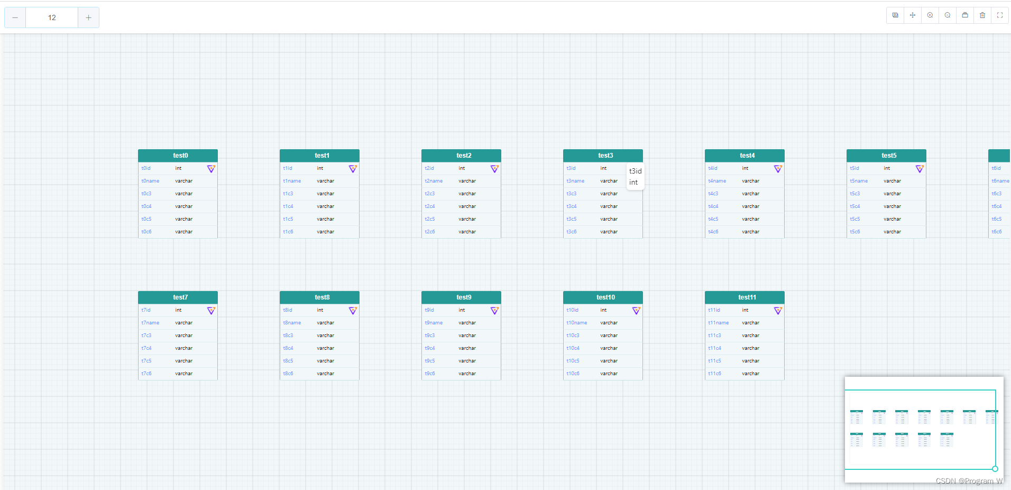
Task: Click the t0c3 field name
Action: click(146, 194)
